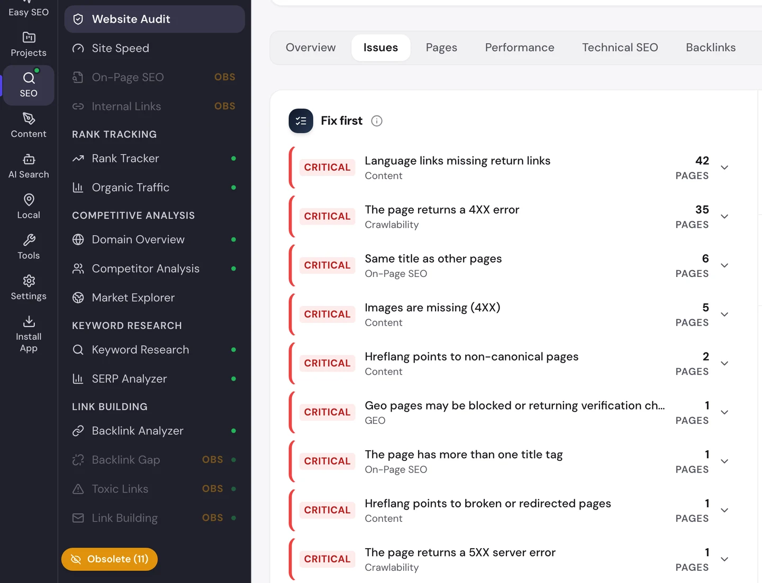Screen dimensions: 762x583
Task: Expand Language links missing return links issue
Action: (724, 168)
